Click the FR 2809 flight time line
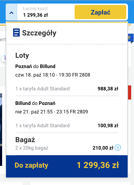Screen dimensions: 134x185 (x=52, y=112)
